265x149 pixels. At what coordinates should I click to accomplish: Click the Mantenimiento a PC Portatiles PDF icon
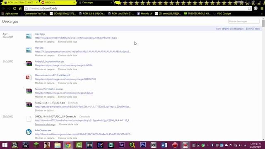pos(29,77)
